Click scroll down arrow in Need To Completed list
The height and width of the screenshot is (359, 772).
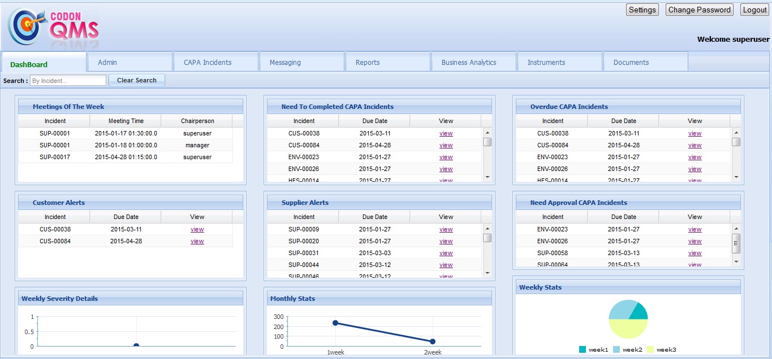[487, 177]
